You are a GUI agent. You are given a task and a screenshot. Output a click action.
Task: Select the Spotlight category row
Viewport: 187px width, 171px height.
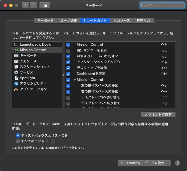point(37,78)
